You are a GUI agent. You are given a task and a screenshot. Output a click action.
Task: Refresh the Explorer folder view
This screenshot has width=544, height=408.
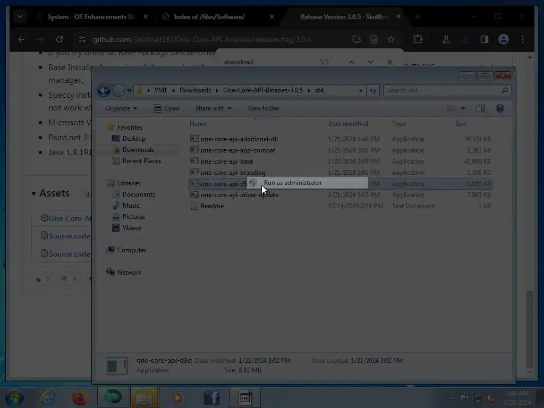click(373, 90)
